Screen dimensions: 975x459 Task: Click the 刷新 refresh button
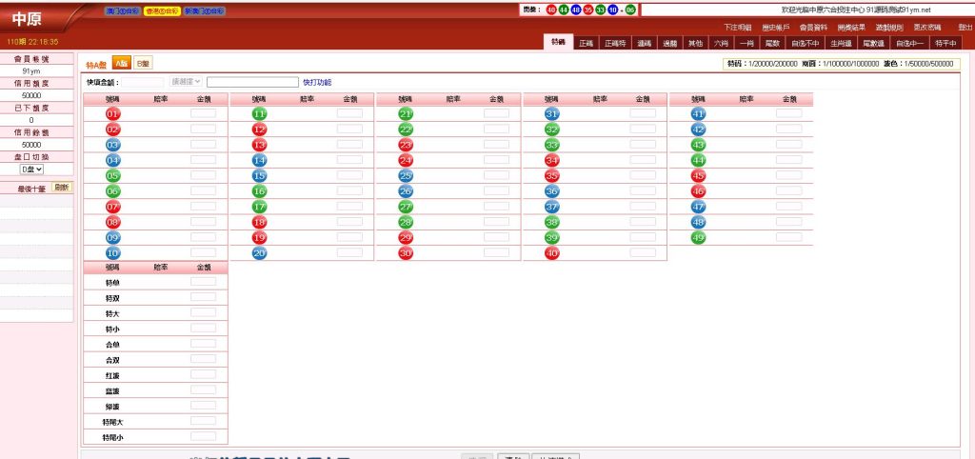point(61,188)
